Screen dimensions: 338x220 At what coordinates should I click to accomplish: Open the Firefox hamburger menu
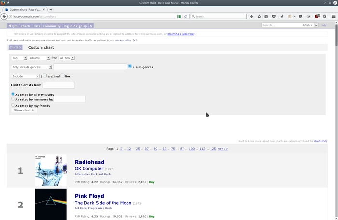(334, 16)
